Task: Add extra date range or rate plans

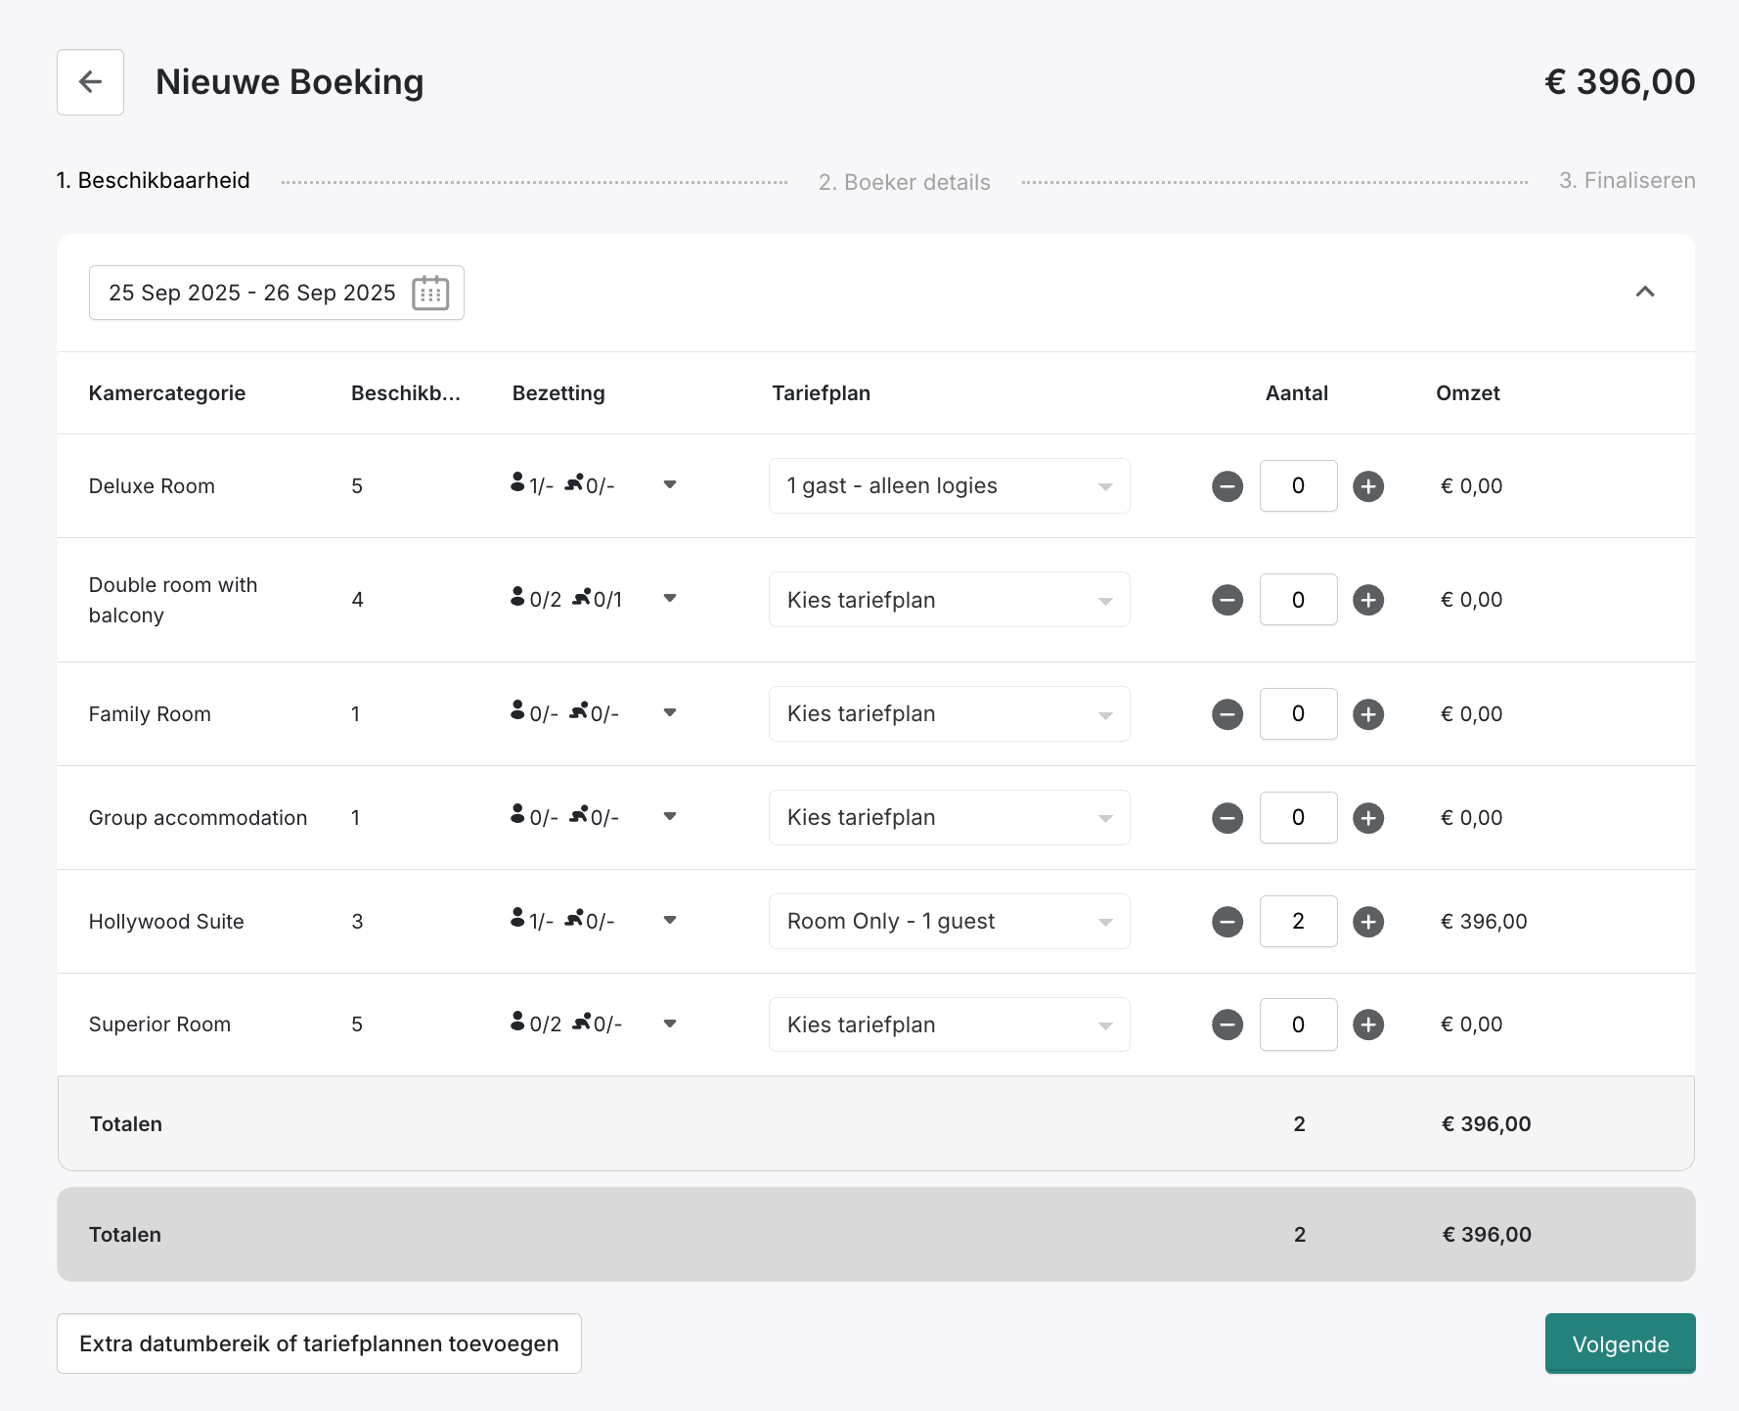Action: pyautogui.click(x=319, y=1343)
